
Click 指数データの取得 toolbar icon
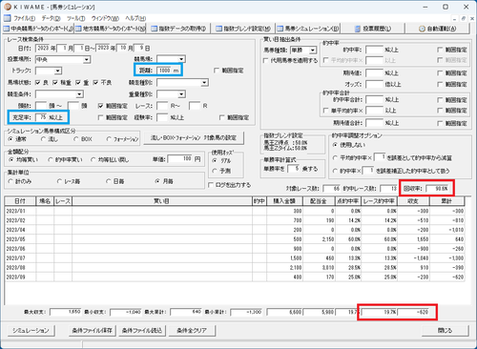coord(155,29)
